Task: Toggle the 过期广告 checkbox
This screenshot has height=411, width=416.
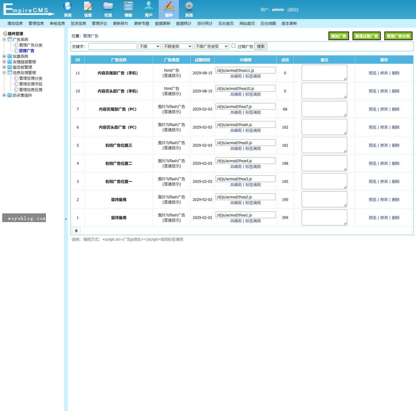Action: [233, 46]
